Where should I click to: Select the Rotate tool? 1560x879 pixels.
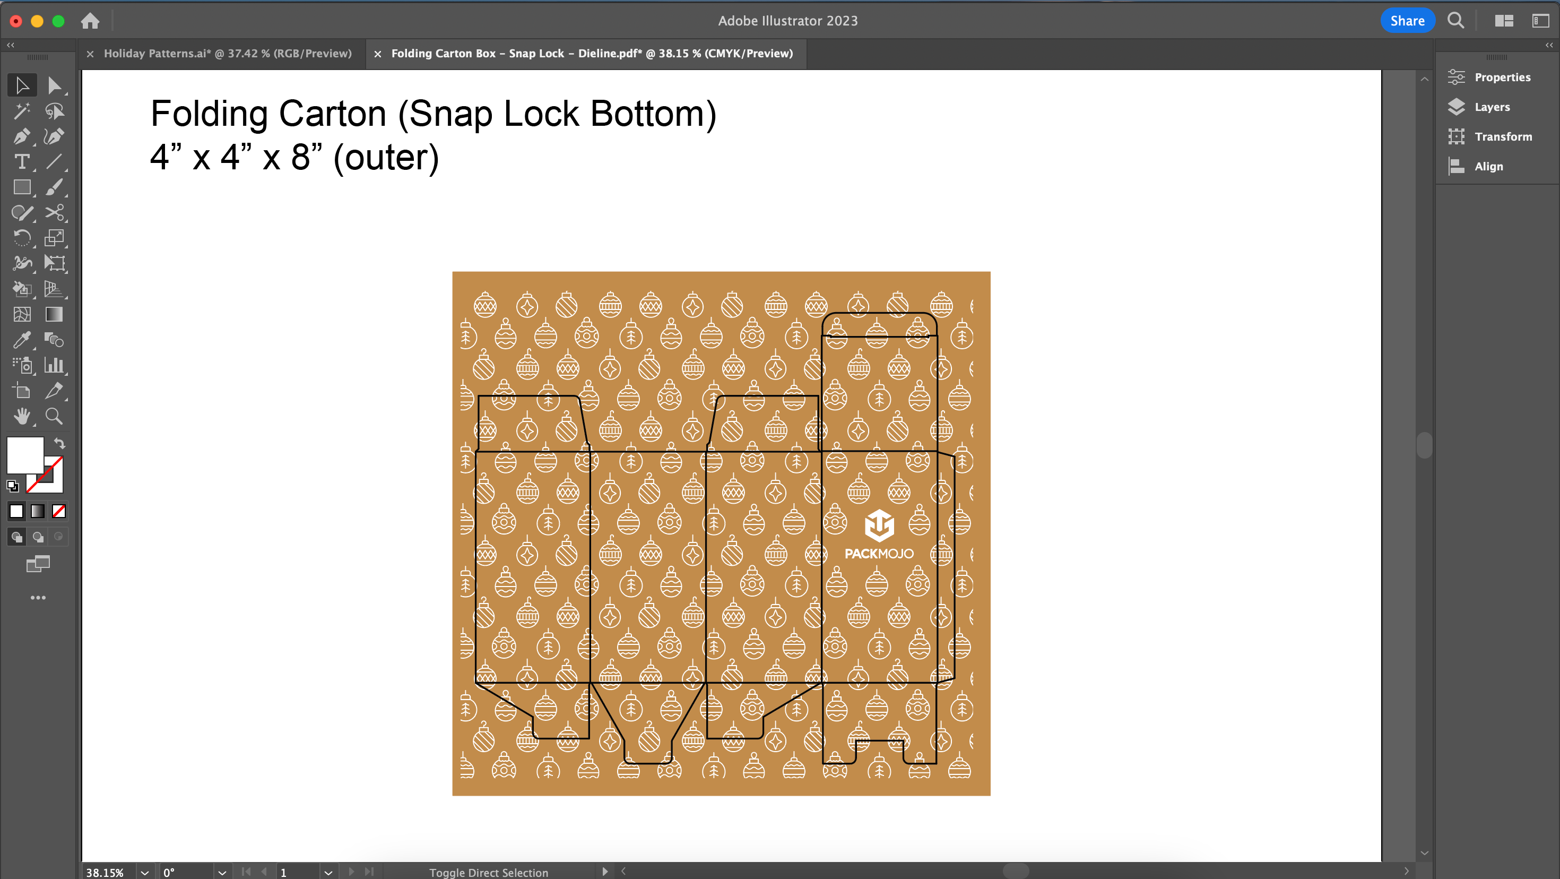[x=20, y=238]
